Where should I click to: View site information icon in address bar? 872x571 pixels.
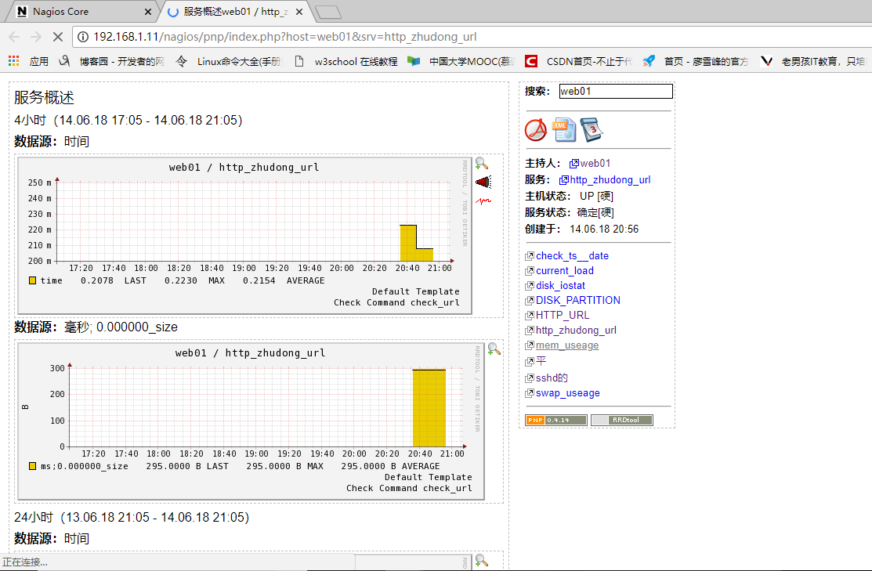pos(83,37)
